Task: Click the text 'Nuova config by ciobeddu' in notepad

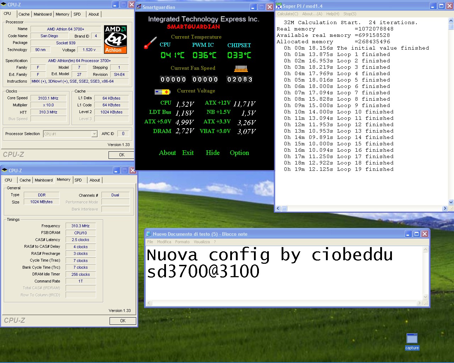Action: pos(270,255)
